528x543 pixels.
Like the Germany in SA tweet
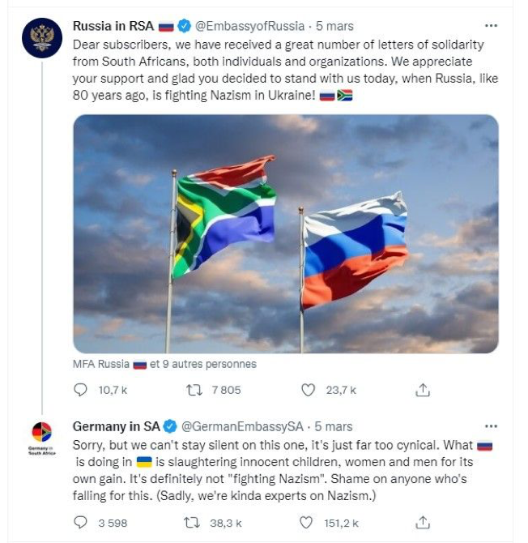tap(308, 523)
